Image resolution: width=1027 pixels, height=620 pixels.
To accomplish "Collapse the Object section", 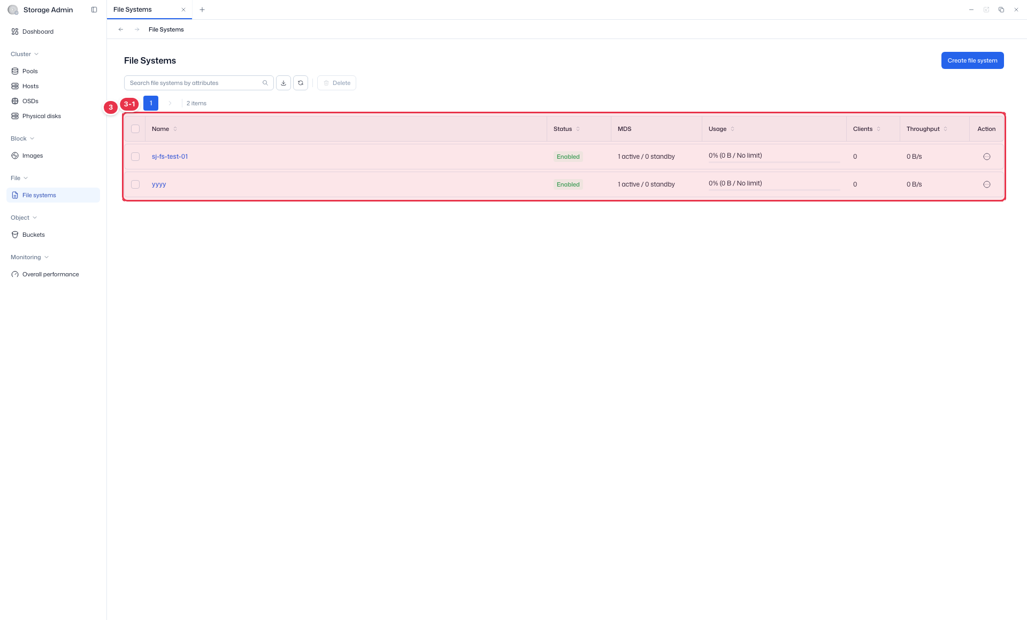I will (24, 218).
